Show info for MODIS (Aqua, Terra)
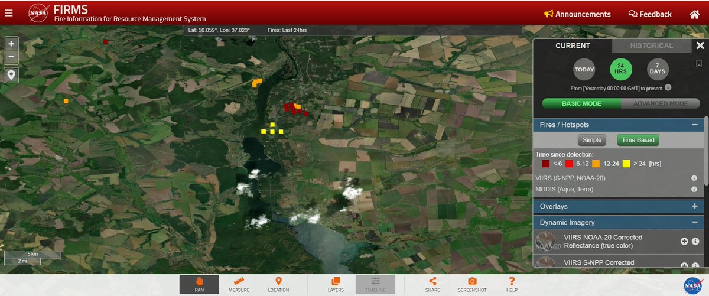The image size is (709, 296). click(x=694, y=189)
